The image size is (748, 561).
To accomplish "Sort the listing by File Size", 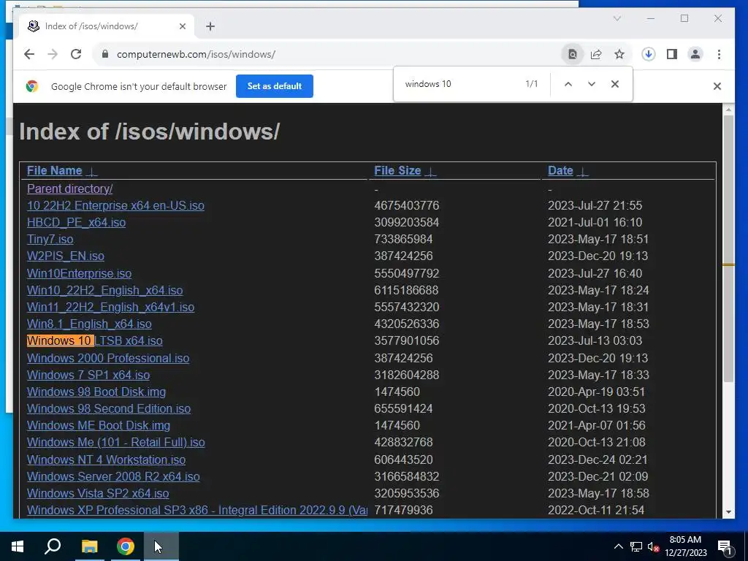I will pyautogui.click(x=397, y=171).
